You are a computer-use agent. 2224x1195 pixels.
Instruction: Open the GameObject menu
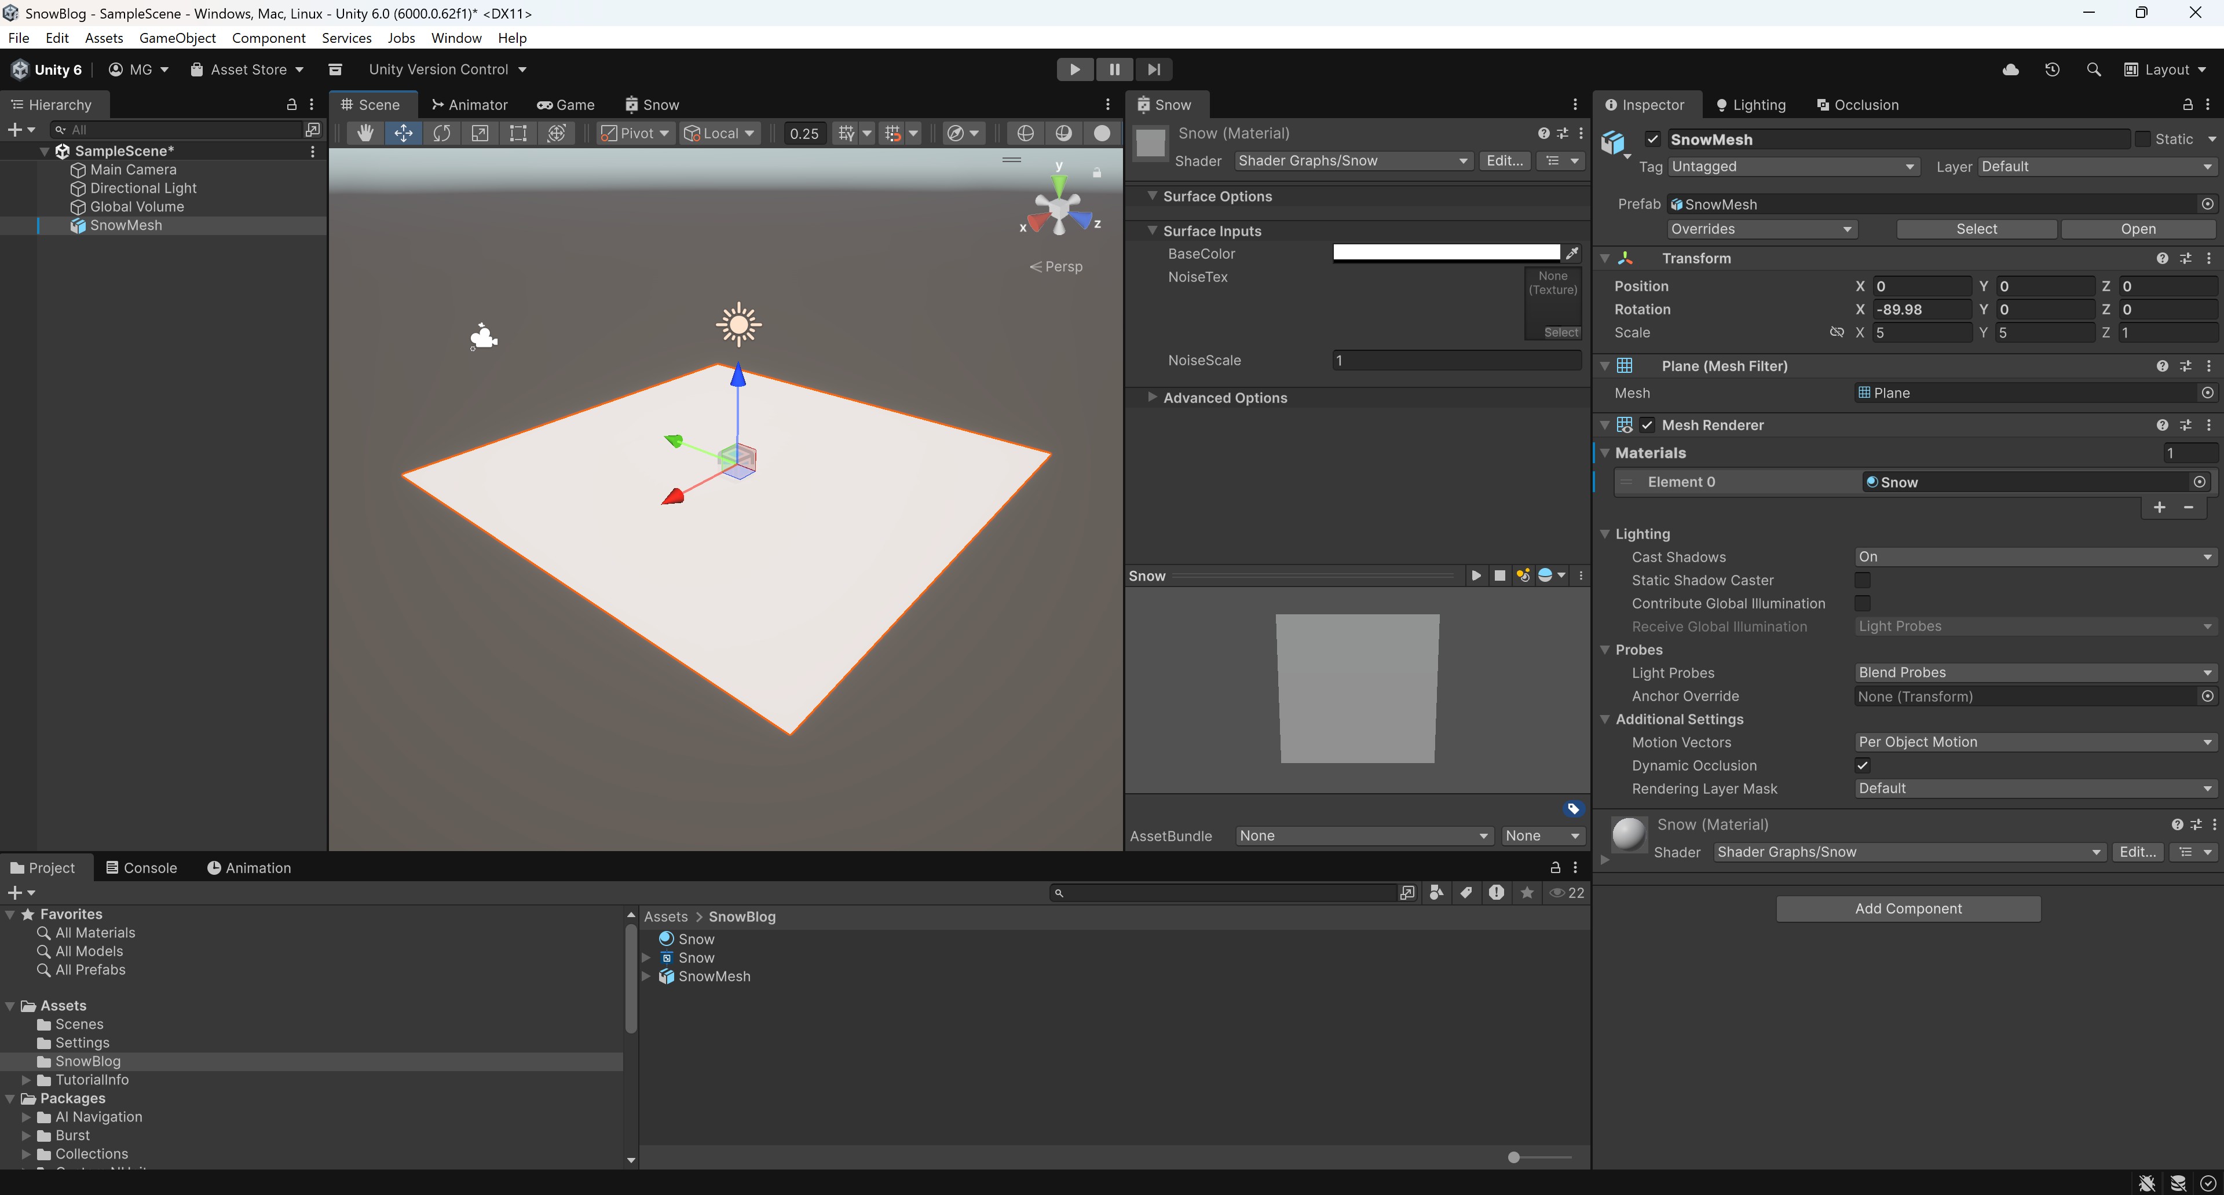177,38
